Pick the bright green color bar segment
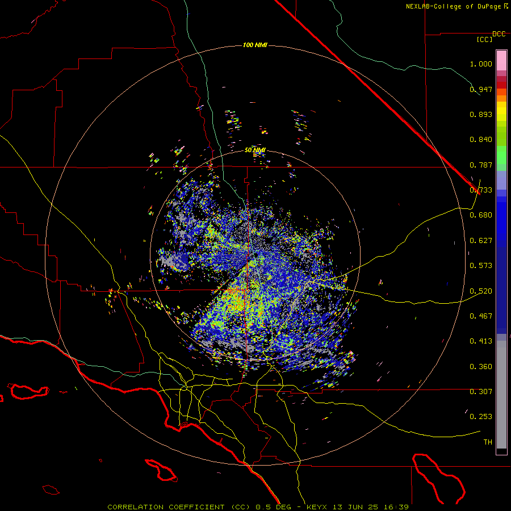 click(x=501, y=155)
